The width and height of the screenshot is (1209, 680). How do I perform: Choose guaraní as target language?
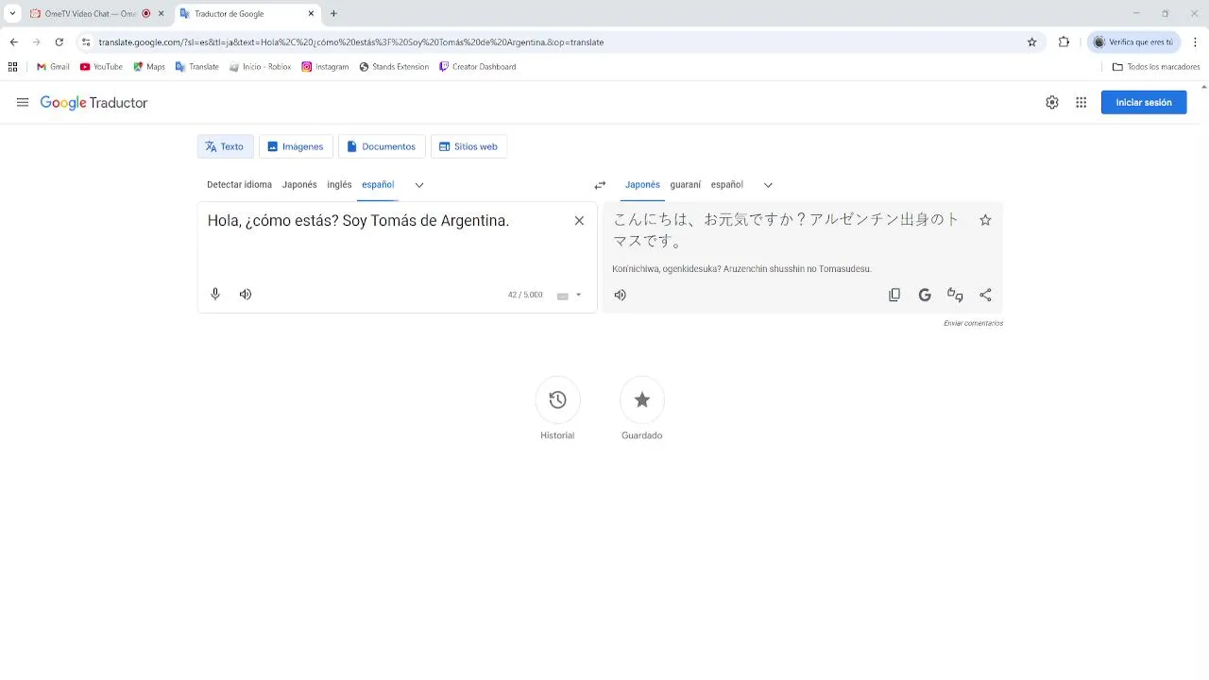686,185
